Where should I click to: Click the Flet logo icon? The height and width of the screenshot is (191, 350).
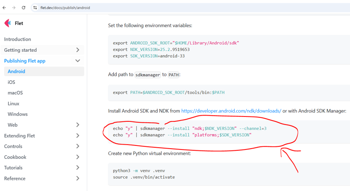point(8,23)
